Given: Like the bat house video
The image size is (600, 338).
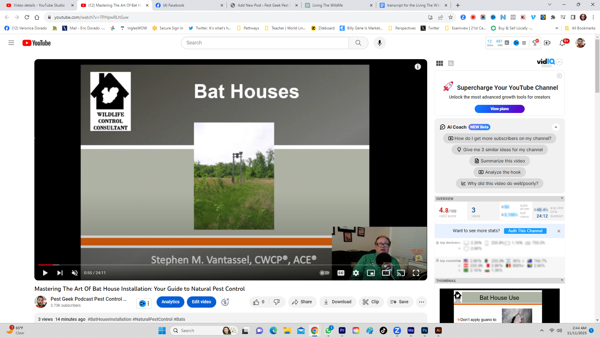Looking at the screenshot, I should pyautogui.click(x=257, y=302).
